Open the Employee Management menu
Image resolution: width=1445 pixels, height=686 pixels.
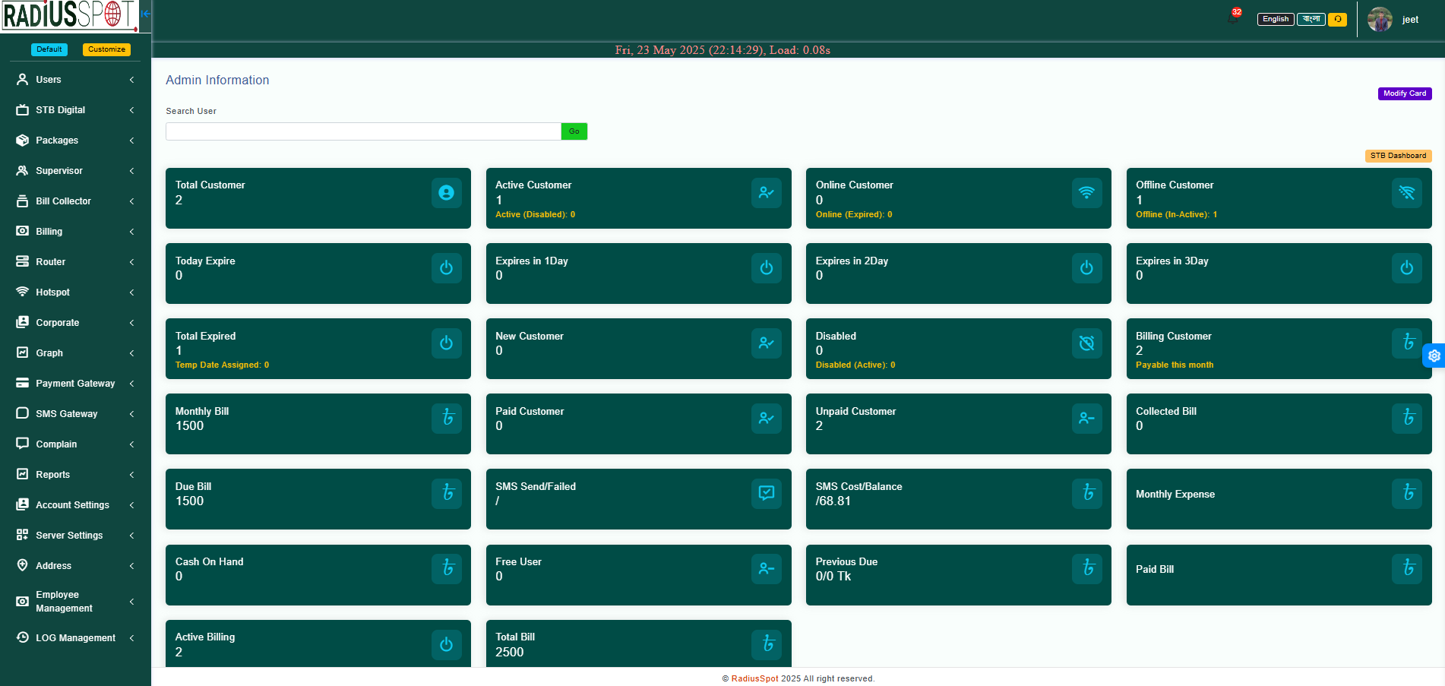click(x=75, y=602)
